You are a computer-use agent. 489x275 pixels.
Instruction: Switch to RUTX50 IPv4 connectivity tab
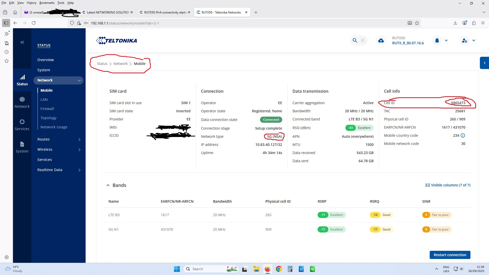click(x=165, y=12)
